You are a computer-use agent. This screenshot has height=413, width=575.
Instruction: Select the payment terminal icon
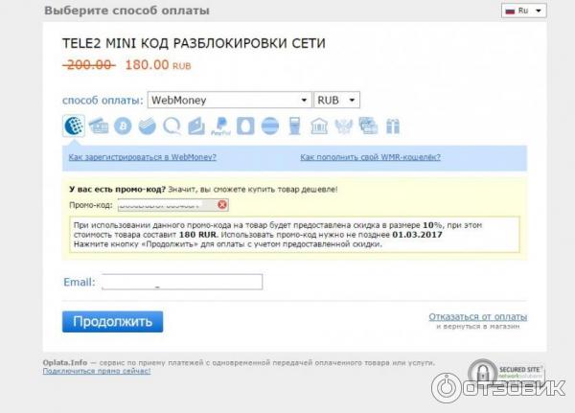point(294,126)
